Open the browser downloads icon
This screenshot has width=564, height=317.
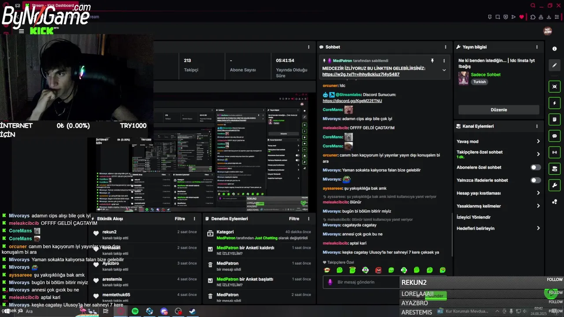[x=549, y=17]
